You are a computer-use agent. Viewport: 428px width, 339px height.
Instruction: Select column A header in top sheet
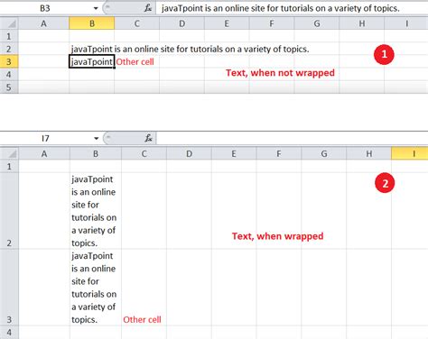(x=44, y=23)
